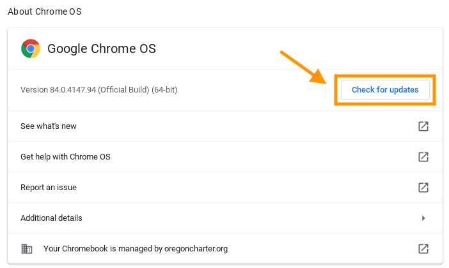Open external link icon on managed Chromebook row
The width and height of the screenshot is (449, 268).
(423, 249)
